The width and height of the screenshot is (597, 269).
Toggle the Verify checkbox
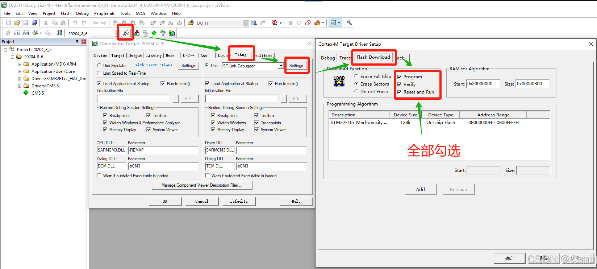[399, 84]
